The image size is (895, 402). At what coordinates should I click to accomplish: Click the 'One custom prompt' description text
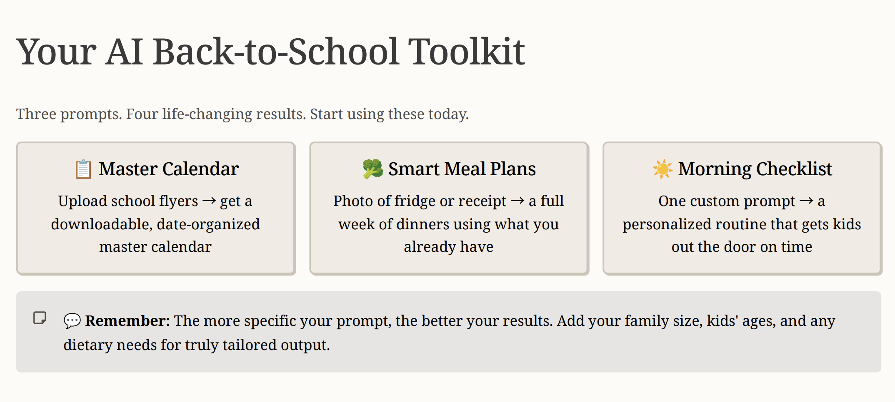(742, 224)
